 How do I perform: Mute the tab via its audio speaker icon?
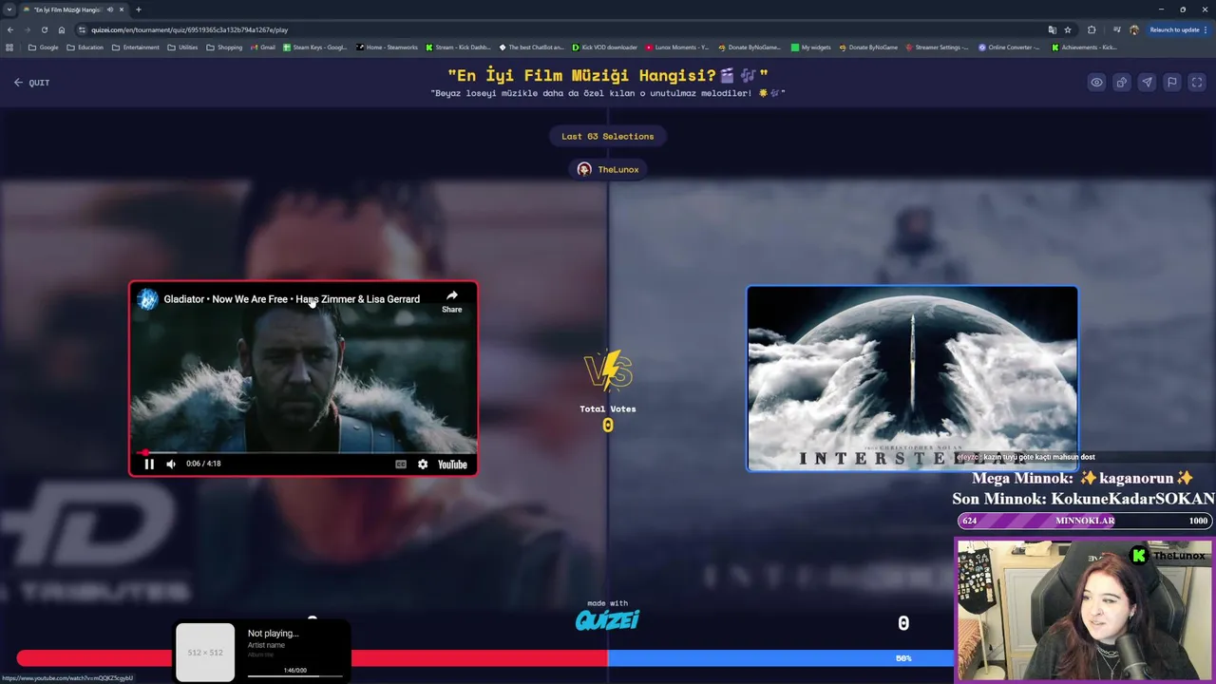coord(109,9)
